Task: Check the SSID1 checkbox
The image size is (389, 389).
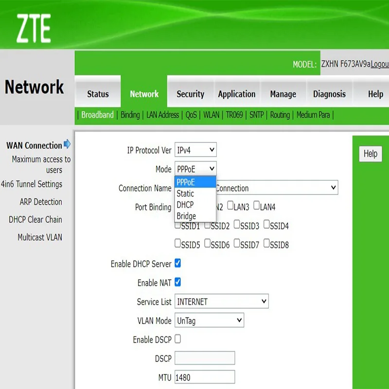Action: coord(178,225)
